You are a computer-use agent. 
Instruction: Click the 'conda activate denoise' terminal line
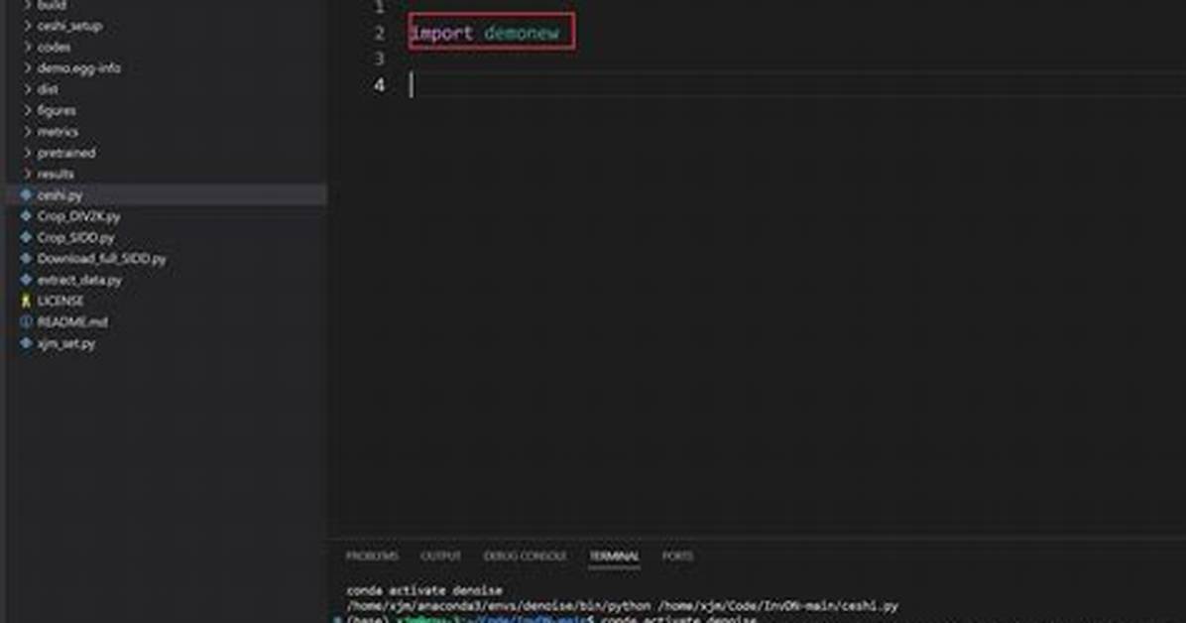(x=424, y=589)
